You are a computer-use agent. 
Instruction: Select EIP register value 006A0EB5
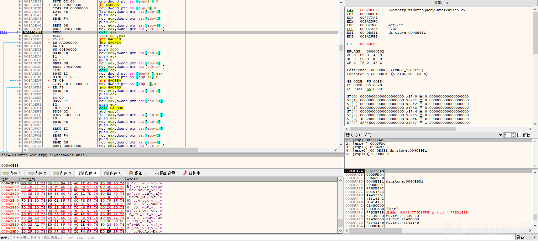(x=368, y=44)
